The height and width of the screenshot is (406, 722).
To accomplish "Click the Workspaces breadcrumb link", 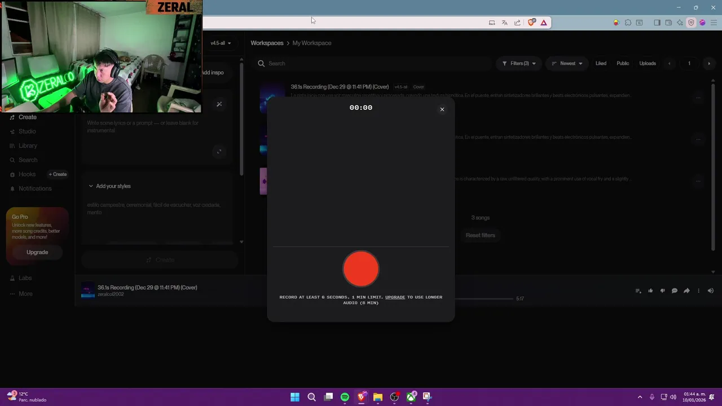I will tap(267, 43).
